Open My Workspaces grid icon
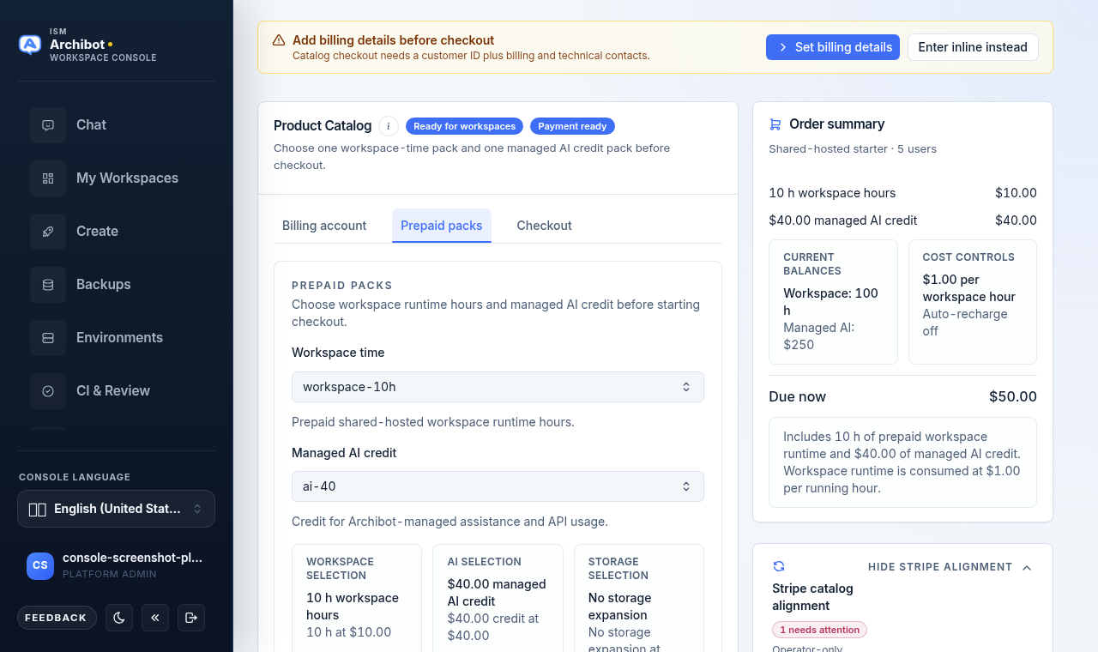This screenshot has width=1098, height=652. tap(48, 178)
